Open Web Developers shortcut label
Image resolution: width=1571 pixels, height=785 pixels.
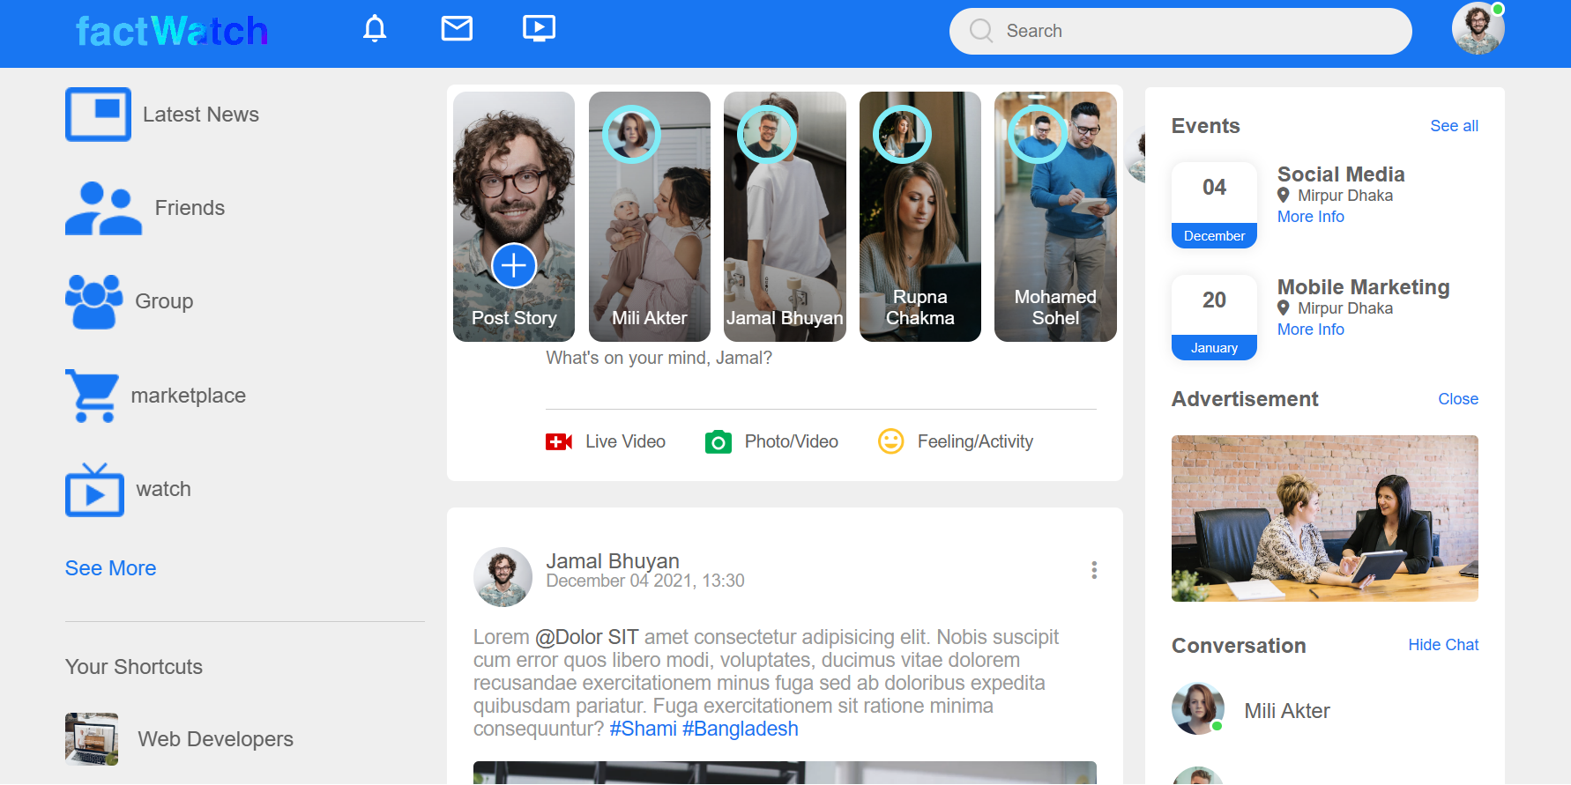216,739
